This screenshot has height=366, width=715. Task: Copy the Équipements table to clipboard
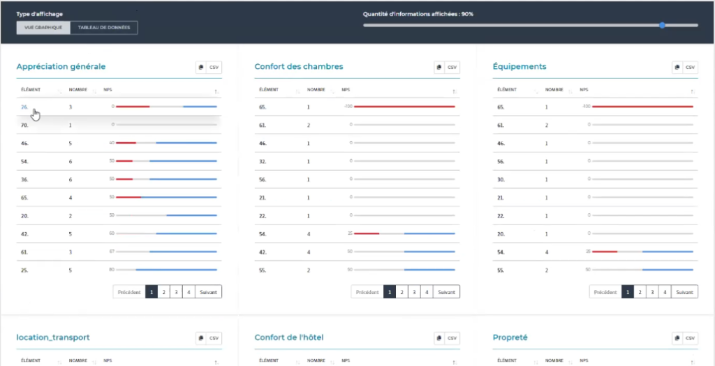point(677,68)
